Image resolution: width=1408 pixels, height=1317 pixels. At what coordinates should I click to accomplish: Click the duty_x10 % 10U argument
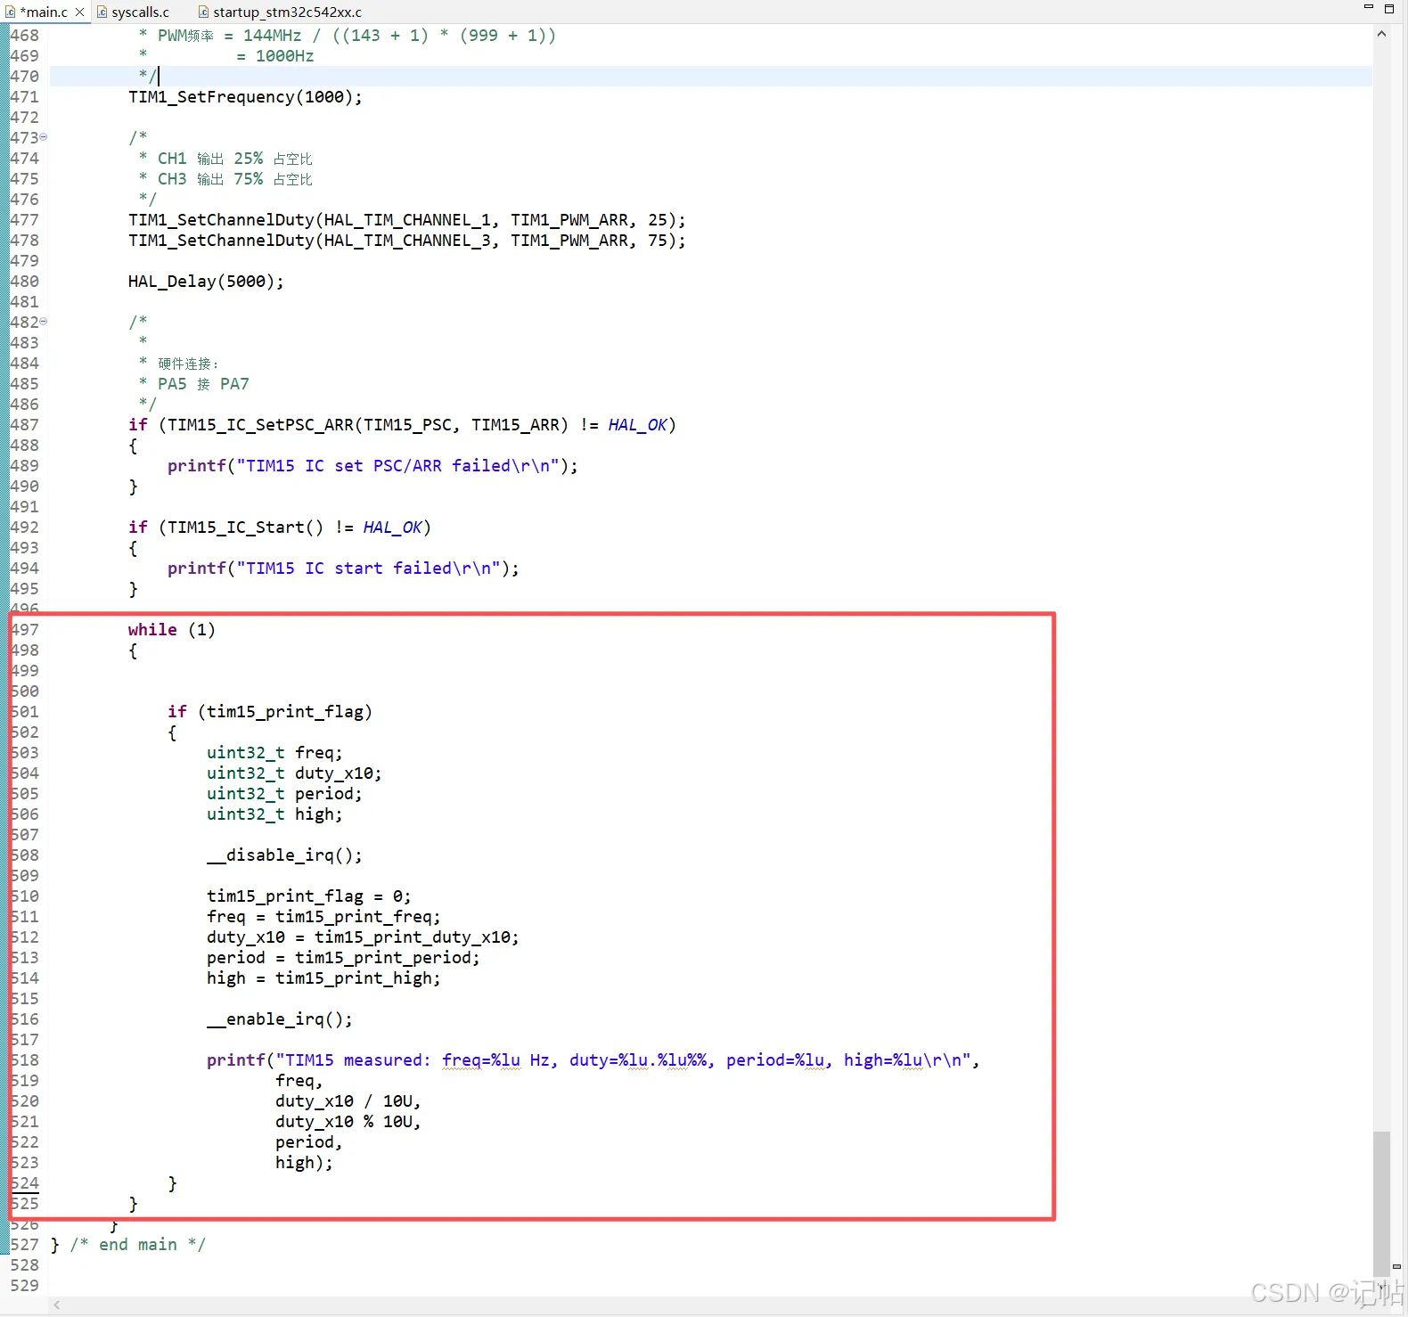348,1122
